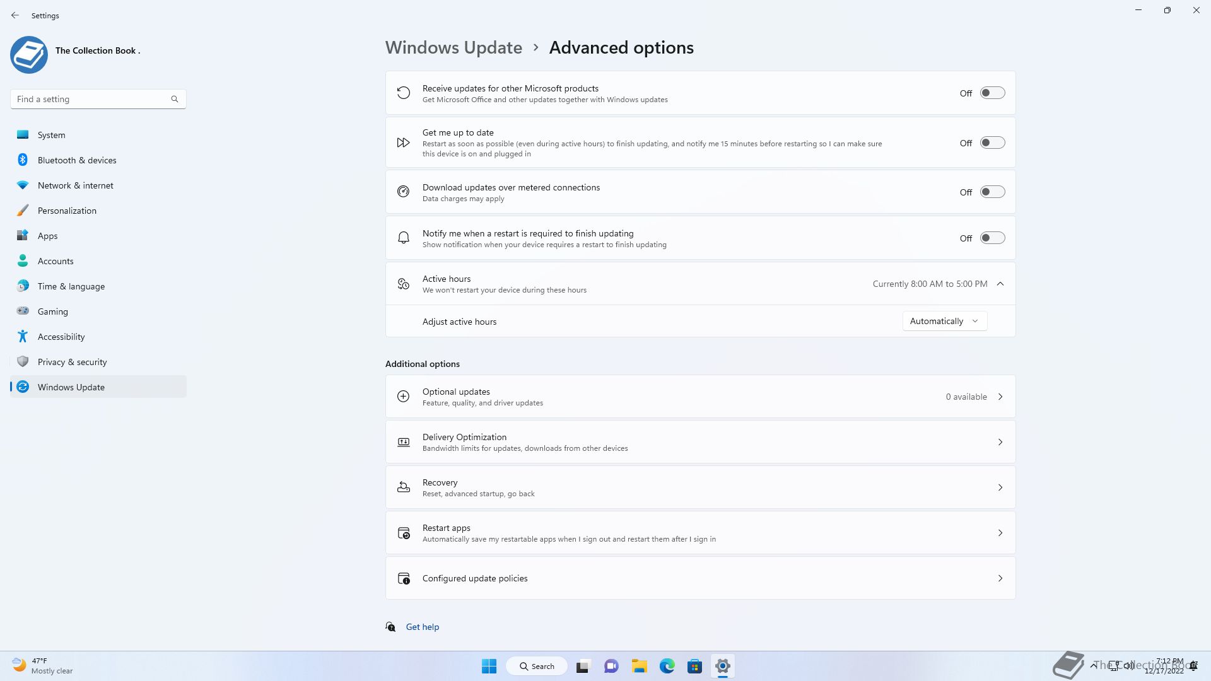1211x681 pixels.
Task: Click the bell icon beside Notify me
Action: pyautogui.click(x=404, y=238)
